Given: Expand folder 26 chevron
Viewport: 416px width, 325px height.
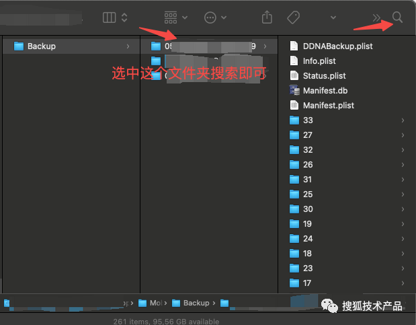Looking at the screenshot, I should tap(403, 165).
